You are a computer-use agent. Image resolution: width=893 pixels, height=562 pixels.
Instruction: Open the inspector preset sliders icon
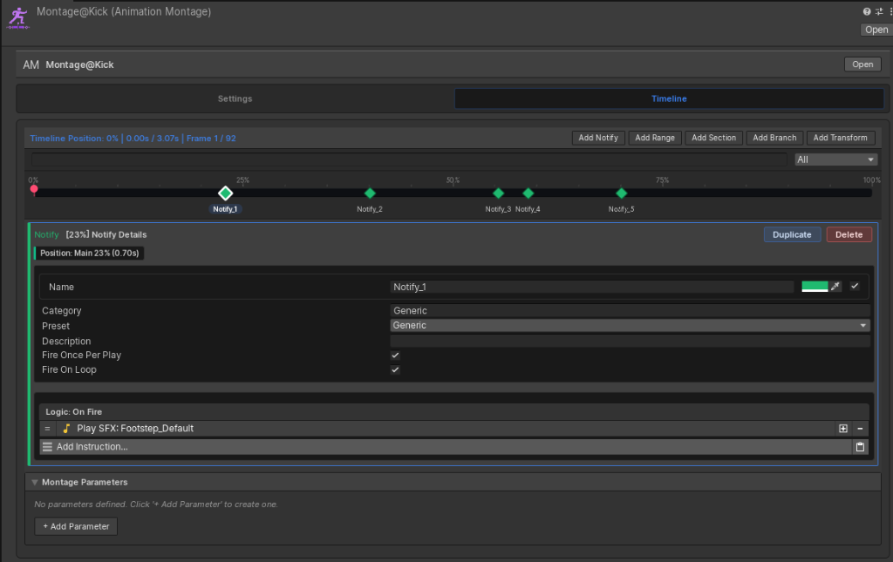tap(879, 11)
